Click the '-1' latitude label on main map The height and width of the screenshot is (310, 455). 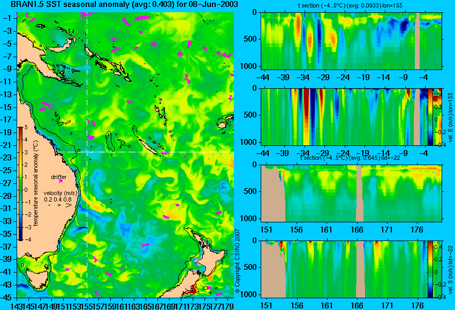point(8,18)
